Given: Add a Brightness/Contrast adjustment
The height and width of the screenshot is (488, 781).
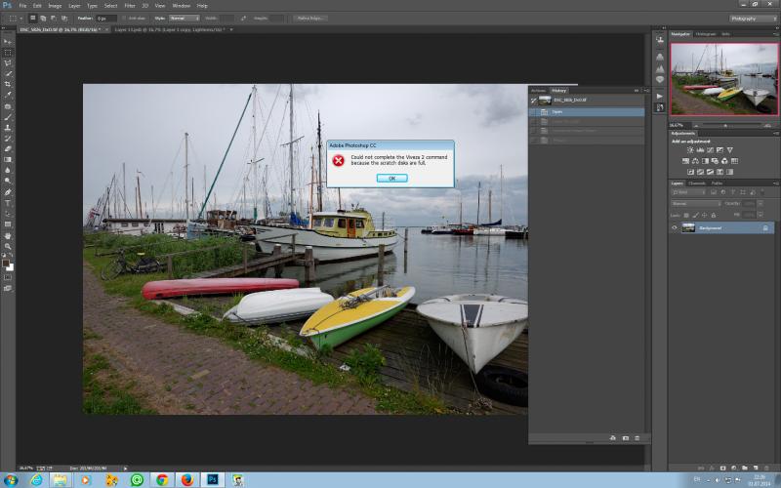Looking at the screenshot, I should point(690,150).
